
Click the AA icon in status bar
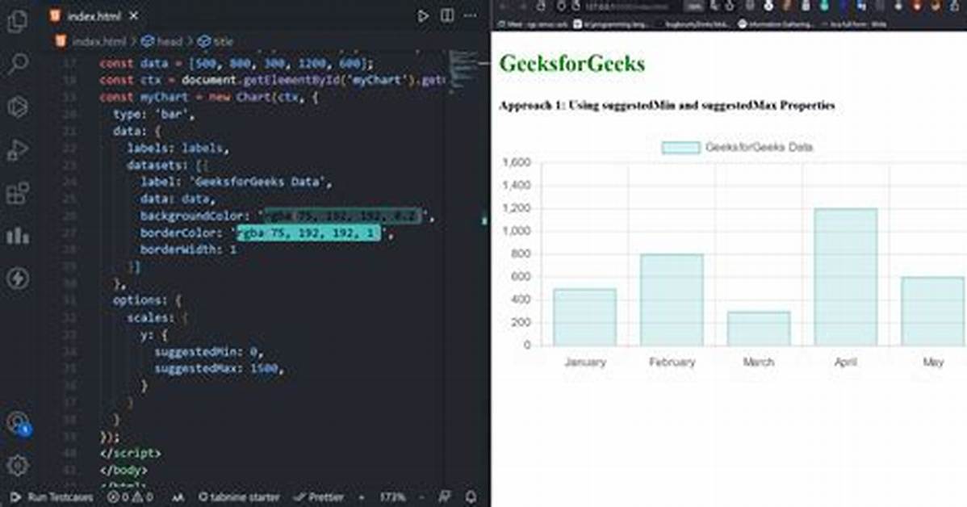pos(178,497)
